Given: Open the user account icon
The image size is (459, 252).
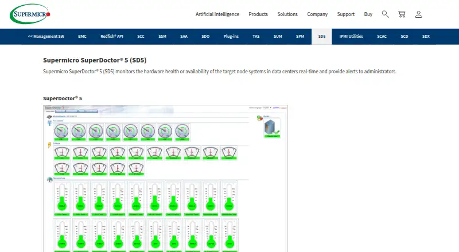Looking at the screenshot, I should (419, 14).
